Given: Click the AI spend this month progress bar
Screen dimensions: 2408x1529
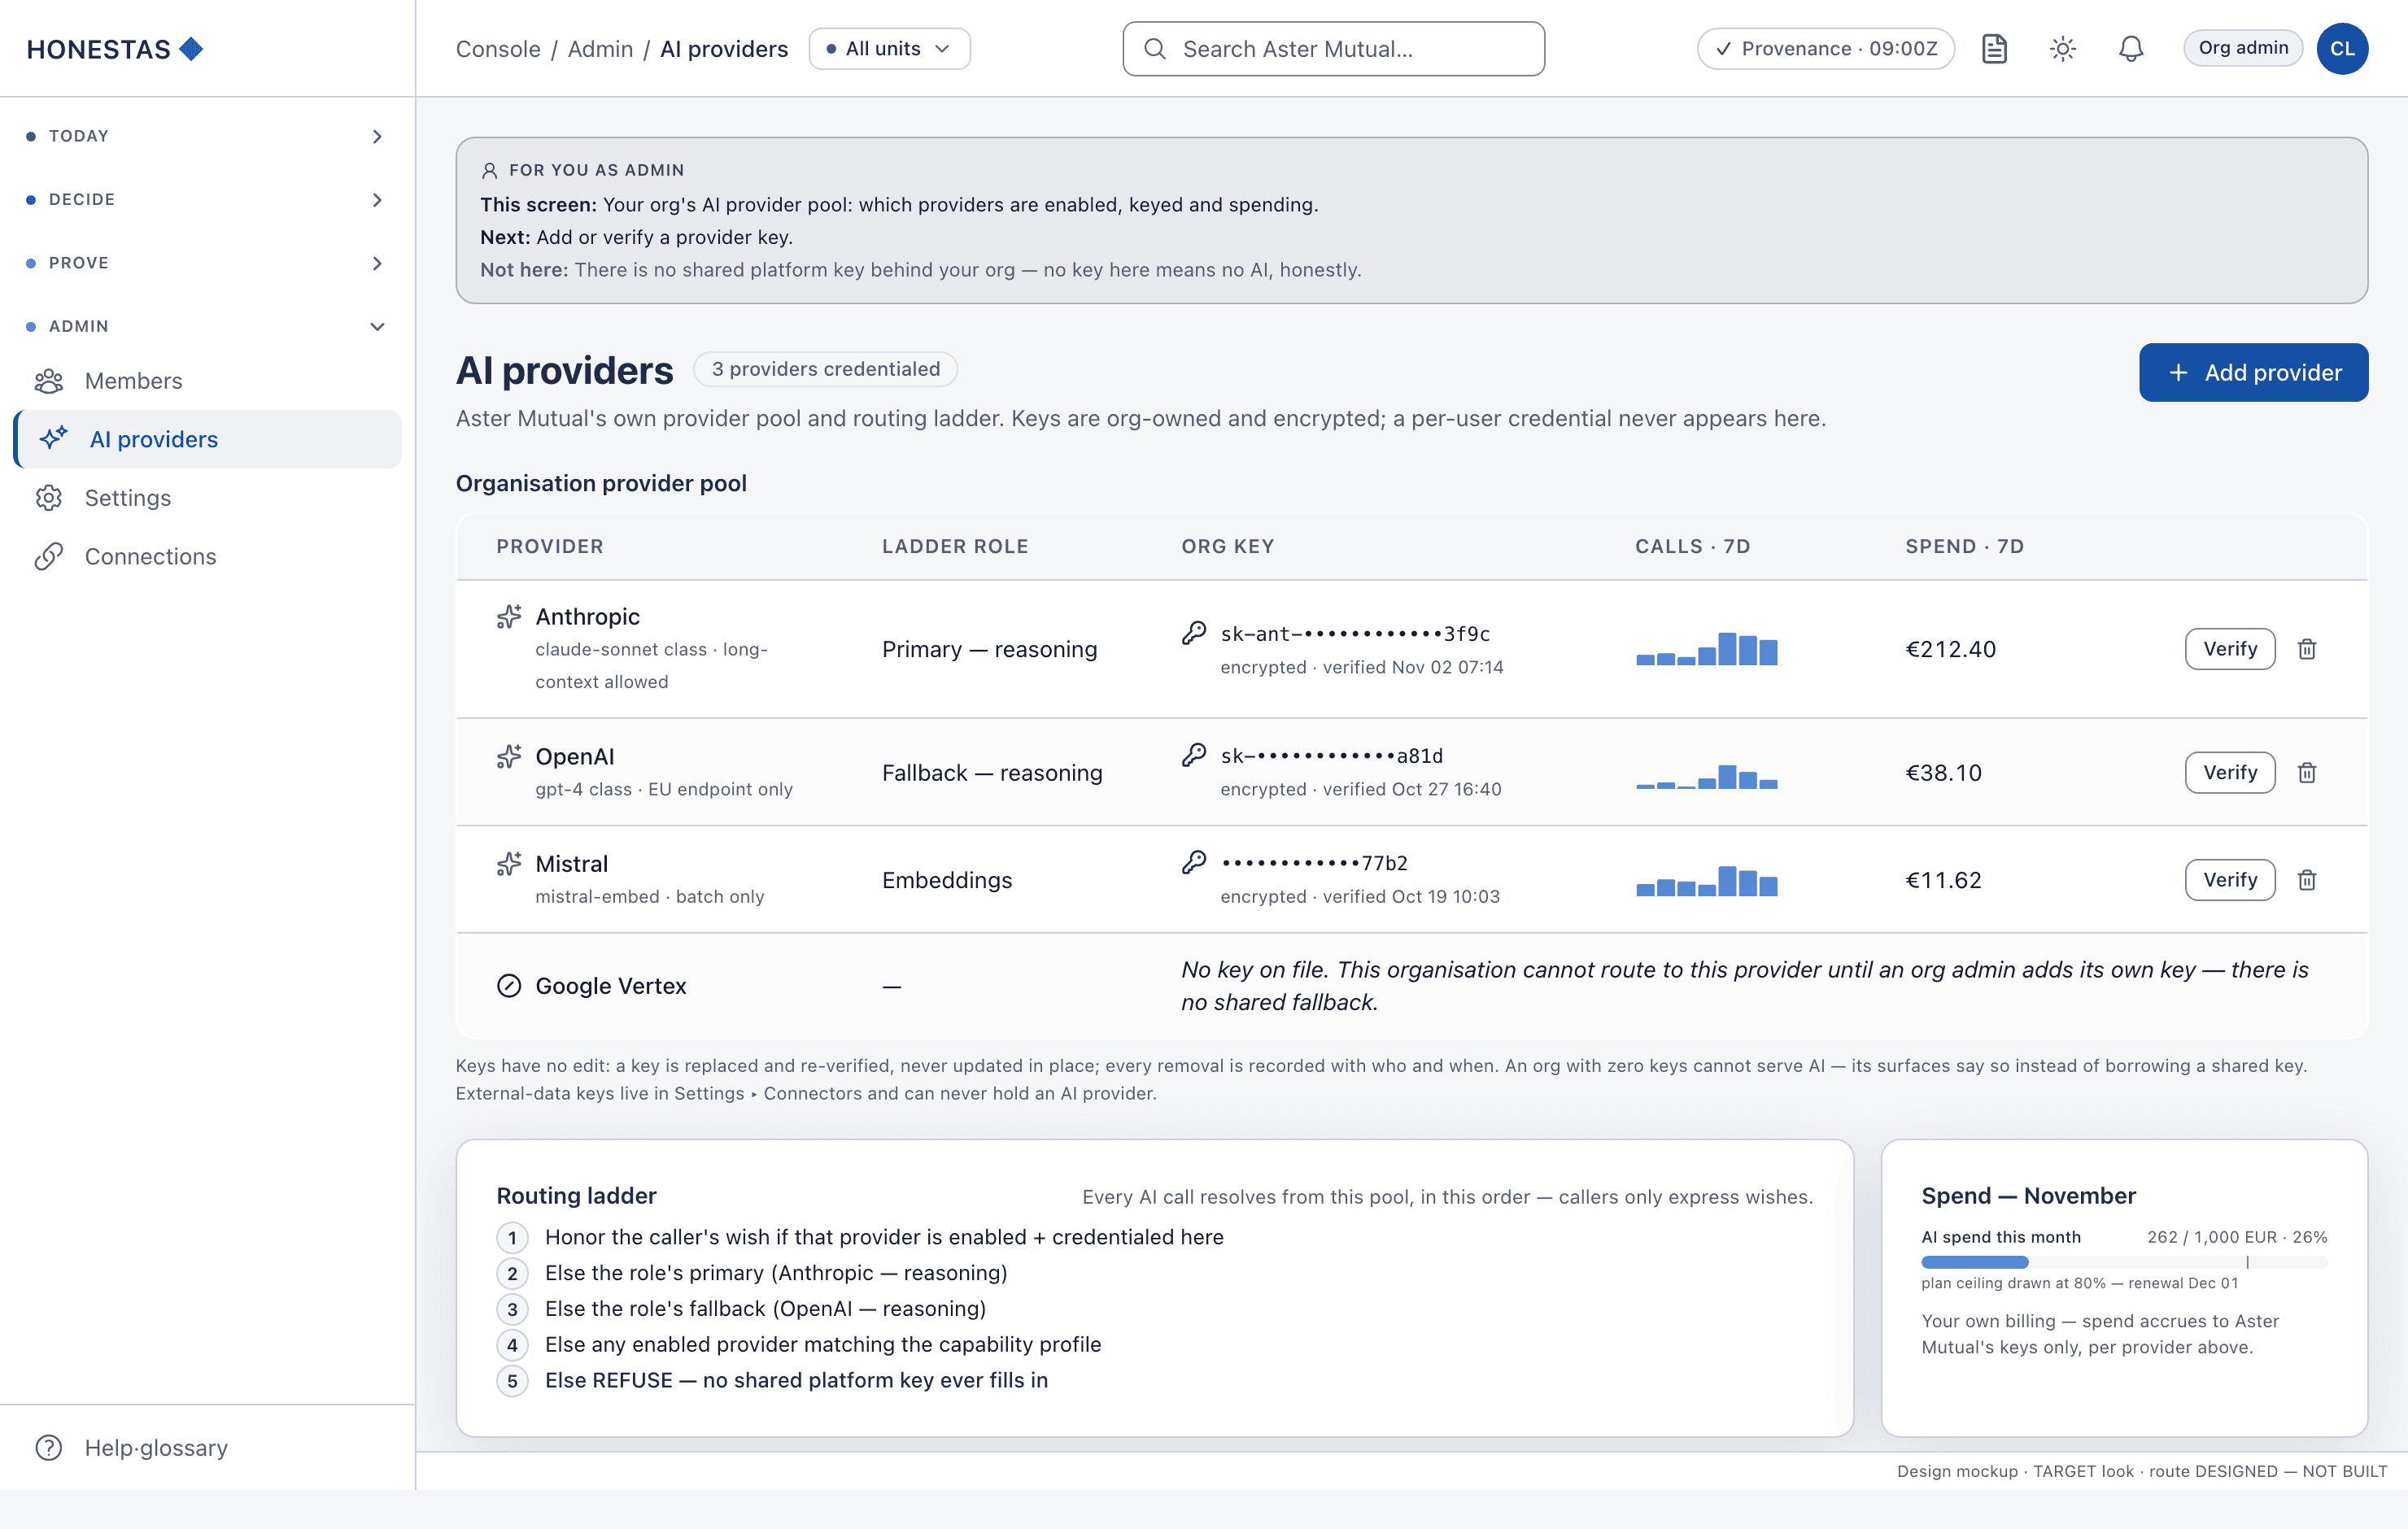Looking at the screenshot, I should click(2124, 1262).
